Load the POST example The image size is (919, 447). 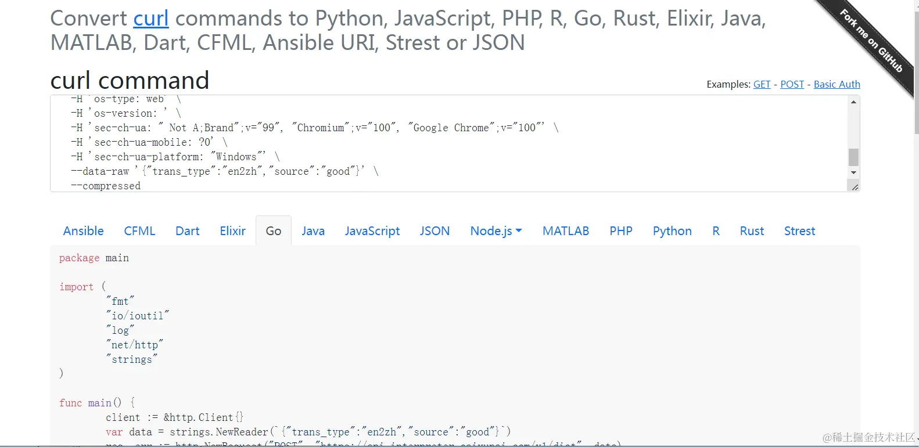click(x=792, y=84)
